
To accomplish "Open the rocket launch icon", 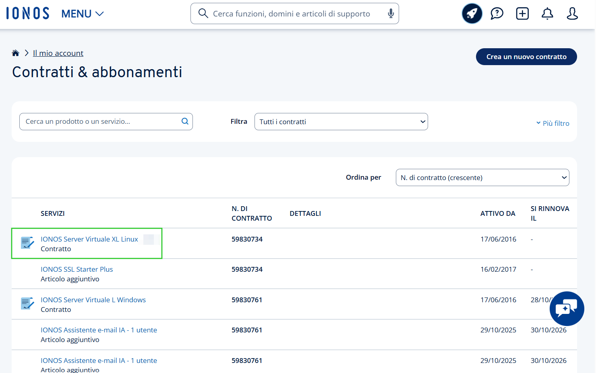I will pos(472,14).
